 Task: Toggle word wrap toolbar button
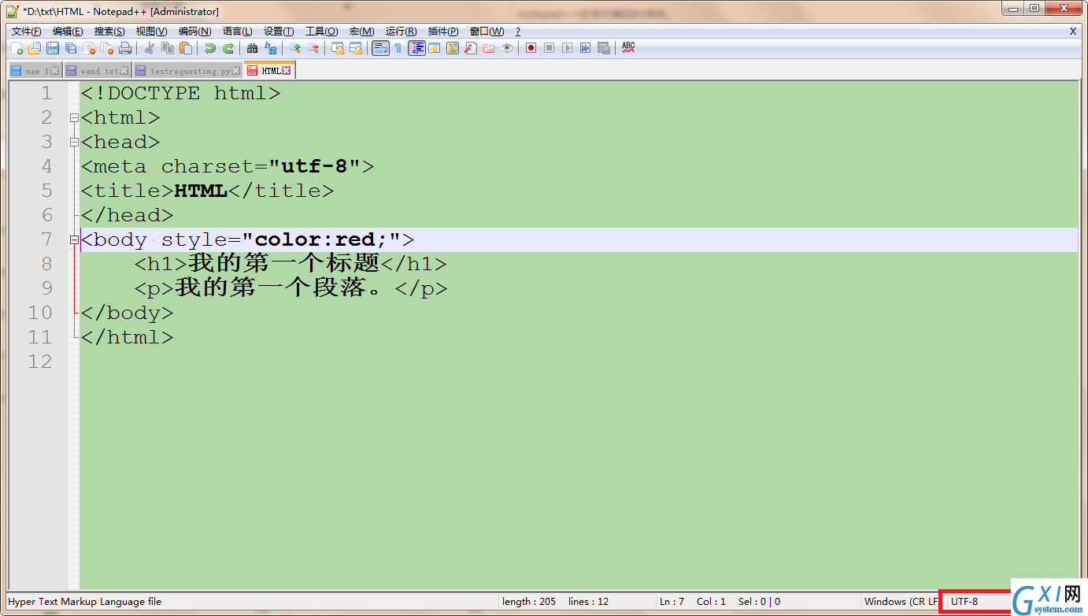pos(381,48)
